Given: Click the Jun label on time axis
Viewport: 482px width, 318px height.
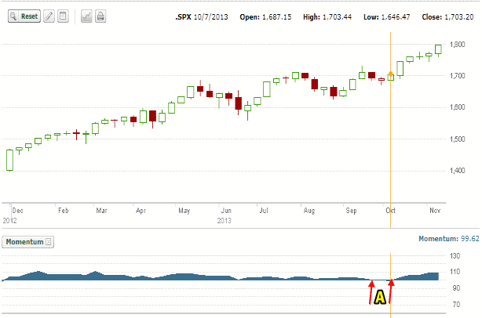Looking at the screenshot, I should [x=226, y=211].
